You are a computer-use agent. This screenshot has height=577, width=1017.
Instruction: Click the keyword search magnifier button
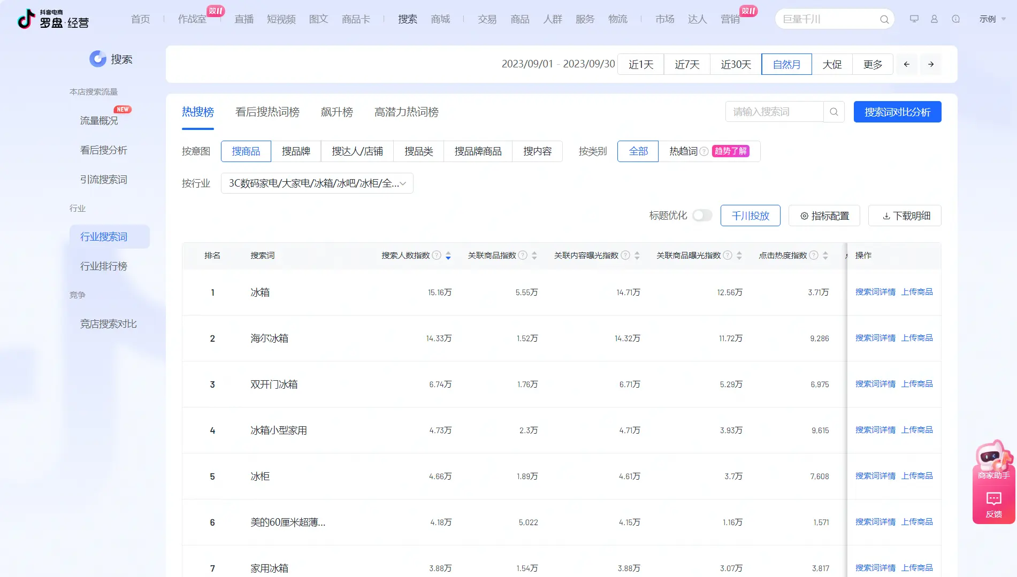coord(834,112)
